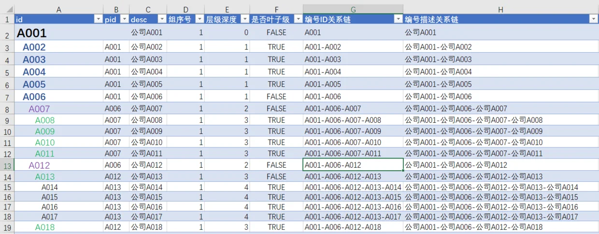Open the 是否叶子级 column filter dropdown
Image resolution: width=599 pixels, height=234 pixels.
pos(298,19)
